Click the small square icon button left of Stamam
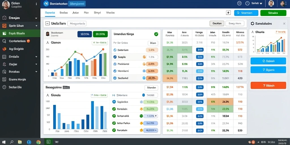 pyautogui.click(x=229, y=13)
